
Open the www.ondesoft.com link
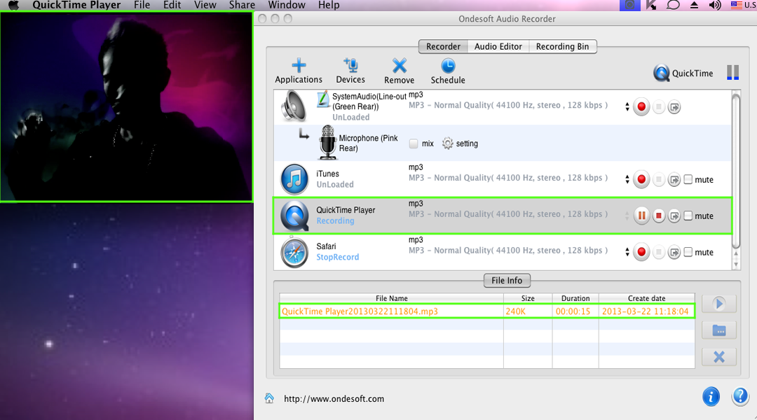pyautogui.click(x=334, y=399)
